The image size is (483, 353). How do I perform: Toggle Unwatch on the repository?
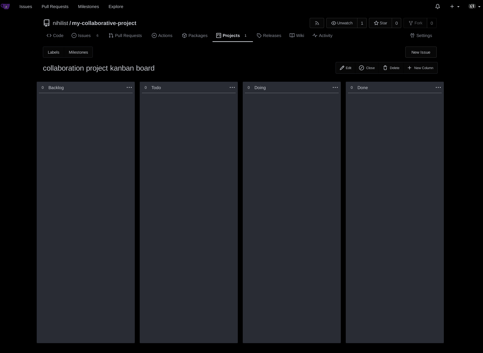coord(342,23)
